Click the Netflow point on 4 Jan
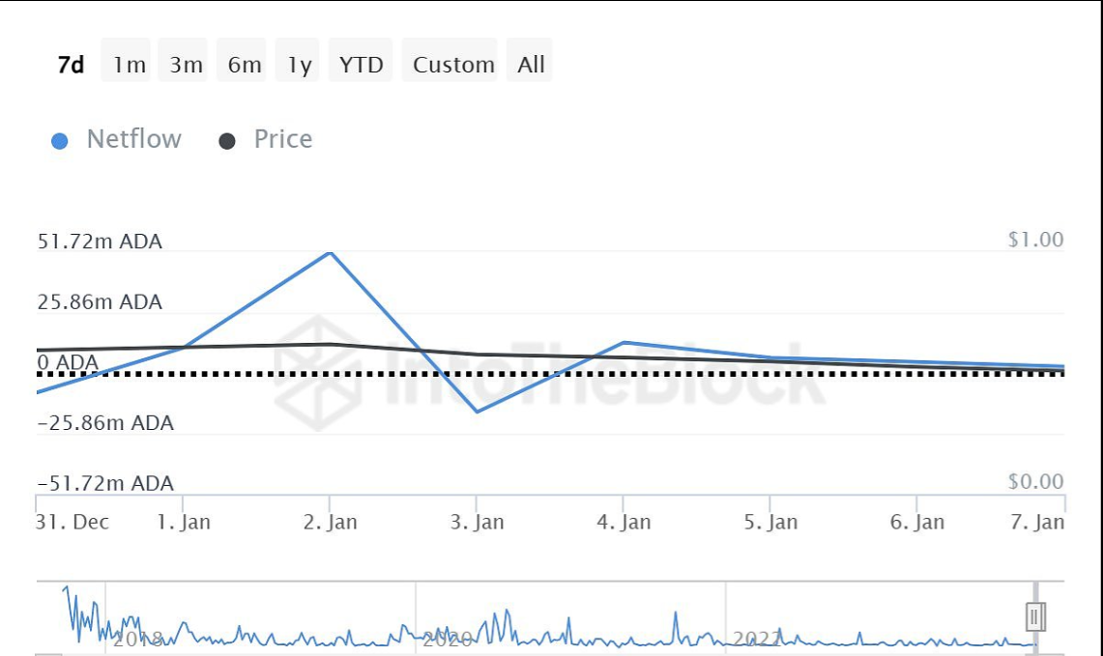Viewport: 1103px width, 656px height. pos(624,342)
